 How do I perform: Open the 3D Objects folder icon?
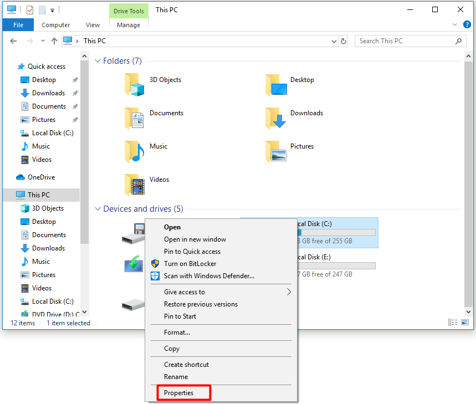point(135,85)
